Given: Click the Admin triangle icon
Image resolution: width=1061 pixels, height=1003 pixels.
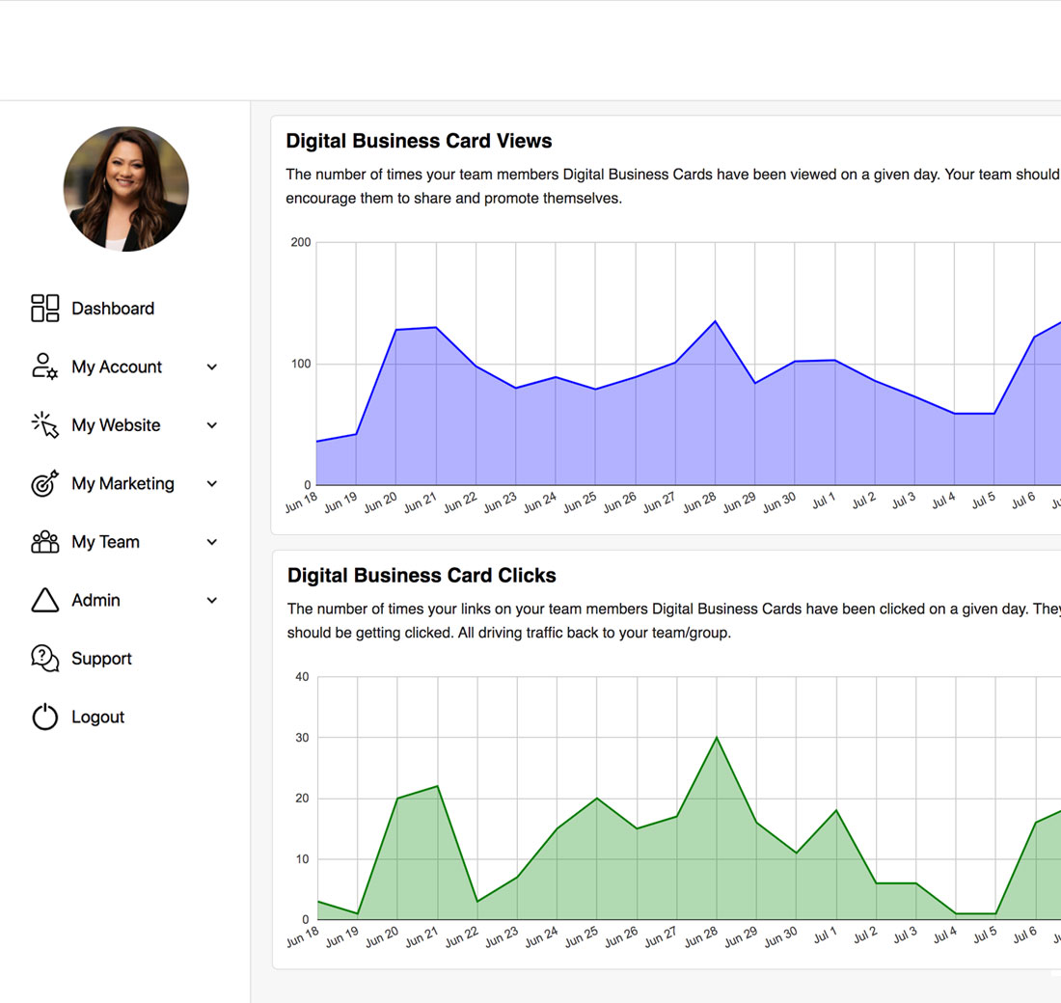Looking at the screenshot, I should pyautogui.click(x=44, y=600).
